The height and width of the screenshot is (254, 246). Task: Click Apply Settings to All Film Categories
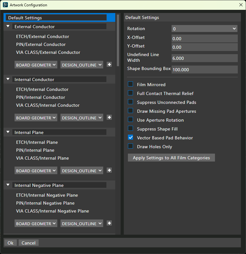point(171,157)
